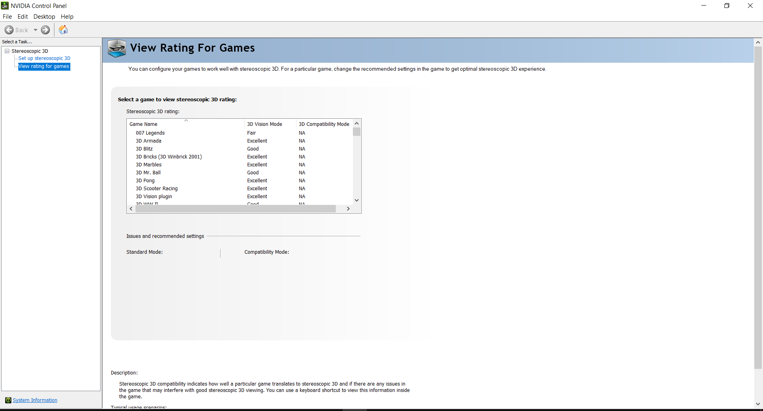Screen dimensions: 763x411
Task: Select 3D Mr. Ball game row
Action: [240, 173]
